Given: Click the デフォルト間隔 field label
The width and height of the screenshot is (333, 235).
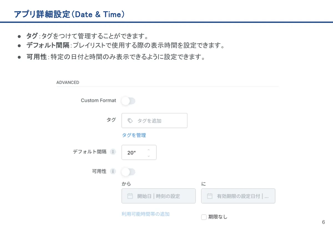Looking at the screenshot, I should tap(90, 152).
